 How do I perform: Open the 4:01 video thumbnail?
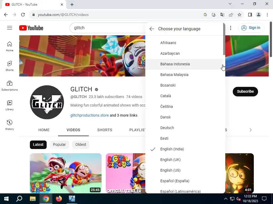pyautogui.click(x=239, y=173)
